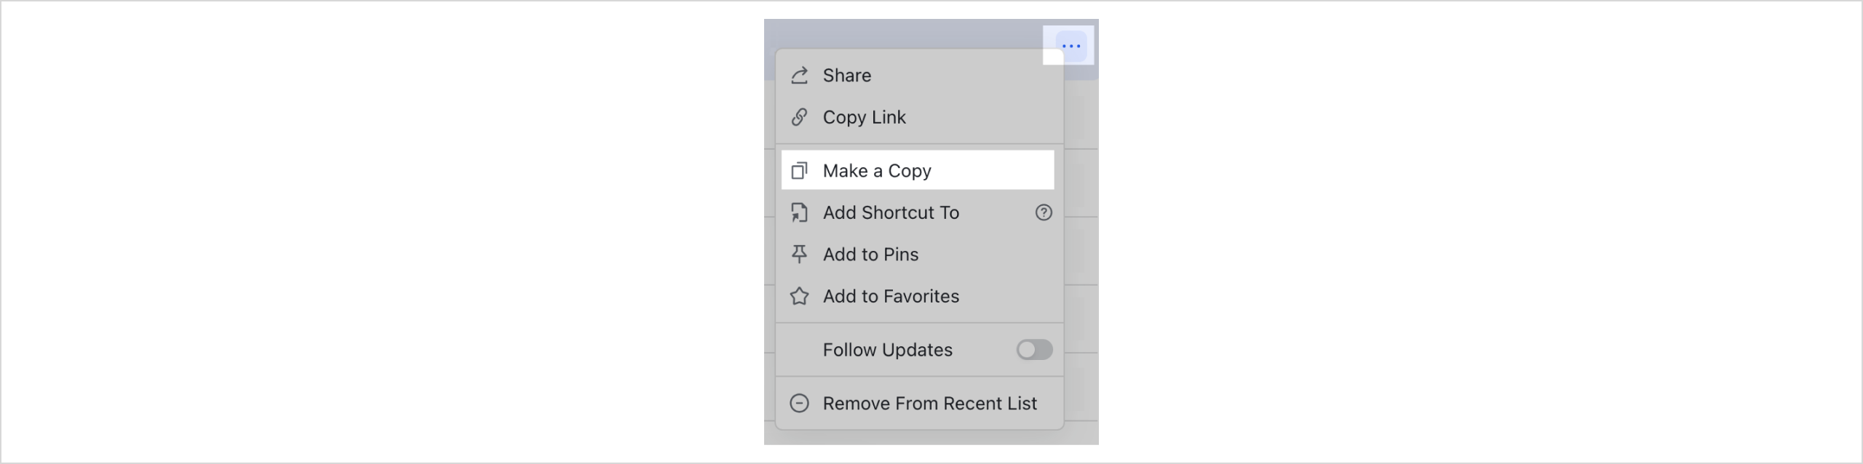Select Make a Copy from the menu
Image resolution: width=1863 pixels, height=464 pixels.
[x=876, y=170]
